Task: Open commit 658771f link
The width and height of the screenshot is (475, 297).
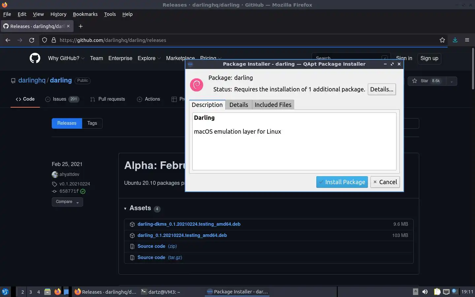Action: click(x=69, y=191)
